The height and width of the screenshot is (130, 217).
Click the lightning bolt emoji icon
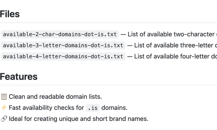tap(4, 108)
